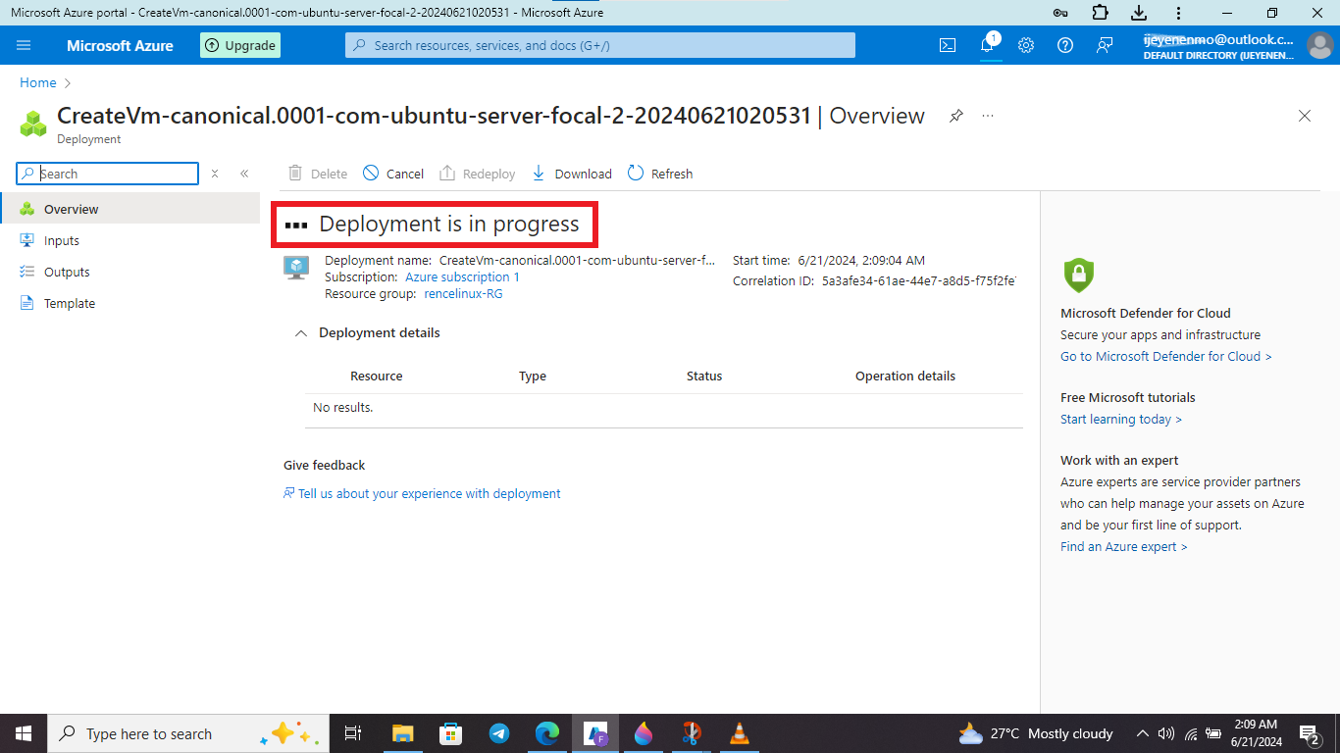
Task: Click the Download toolbar button
Action: pyautogui.click(x=572, y=174)
